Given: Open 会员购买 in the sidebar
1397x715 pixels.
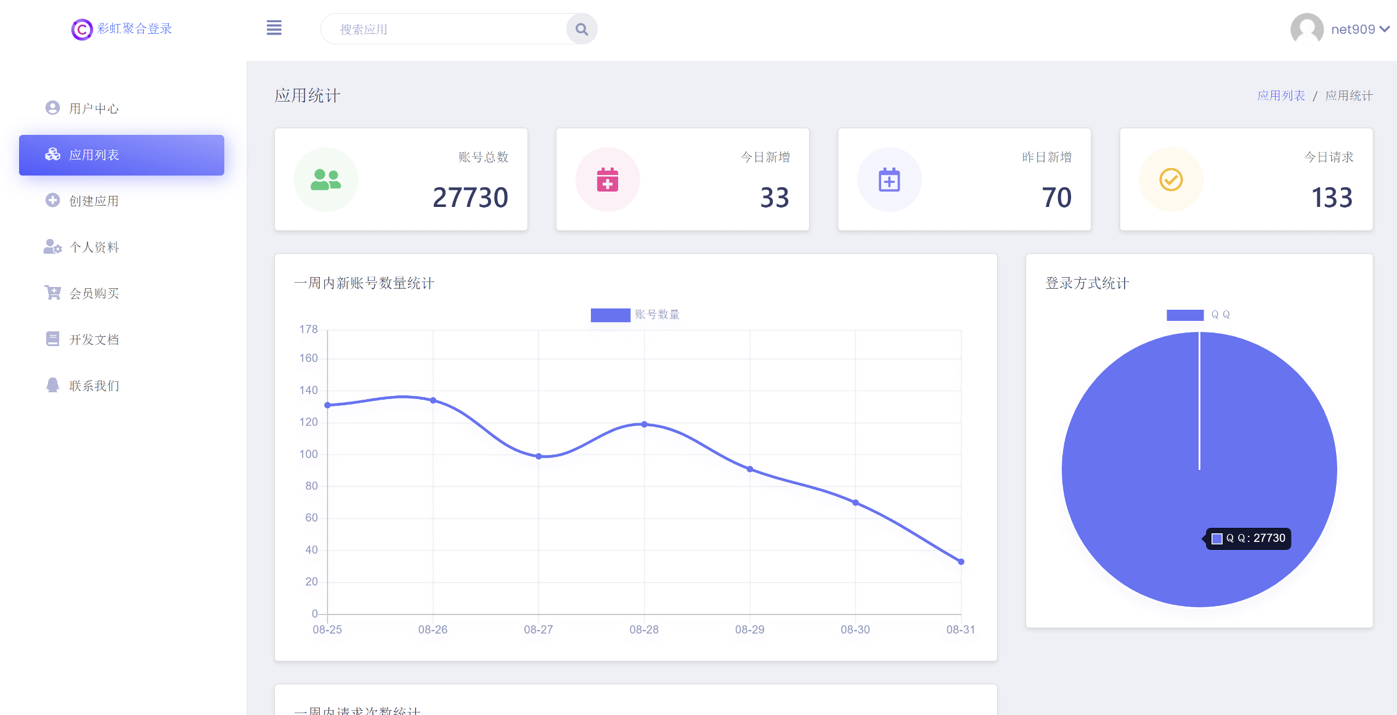Looking at the screenshot, I should pos(94,293).
